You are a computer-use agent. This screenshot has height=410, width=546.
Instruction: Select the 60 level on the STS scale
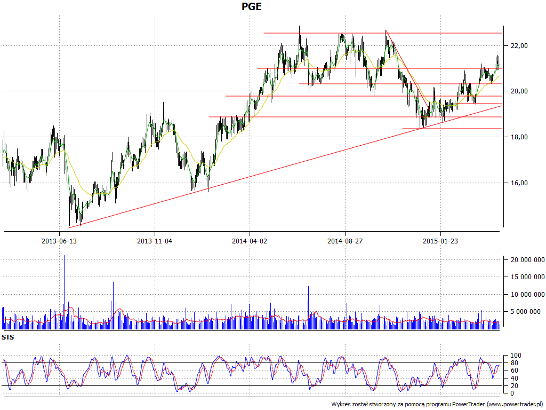(514, 370)
